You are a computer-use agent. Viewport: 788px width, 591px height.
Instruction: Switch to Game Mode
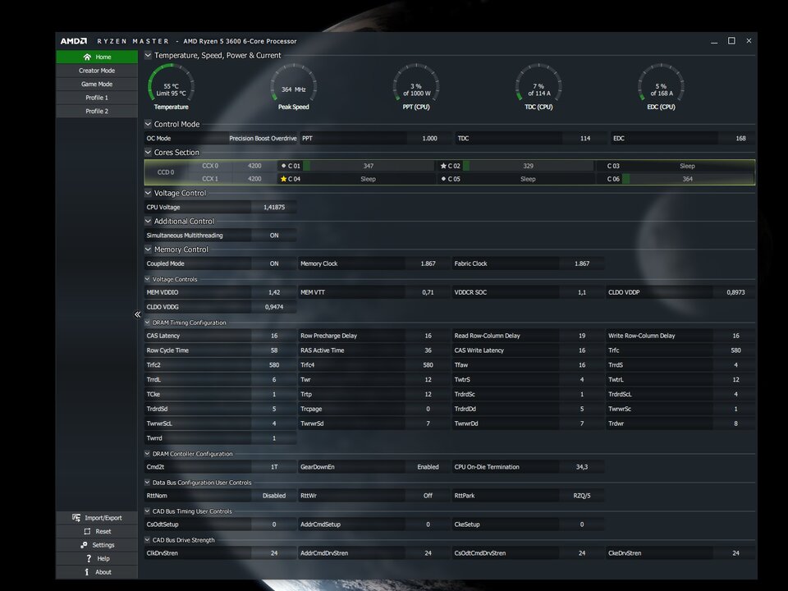coord(97,84)
